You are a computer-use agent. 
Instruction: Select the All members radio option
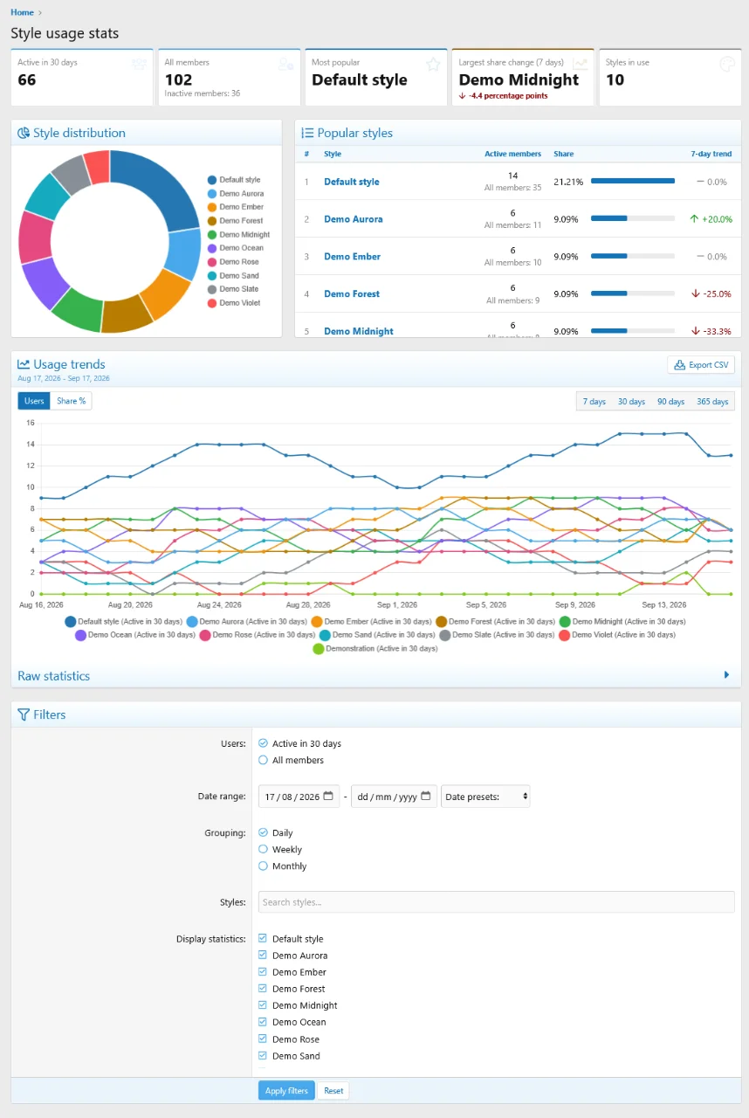263,760
